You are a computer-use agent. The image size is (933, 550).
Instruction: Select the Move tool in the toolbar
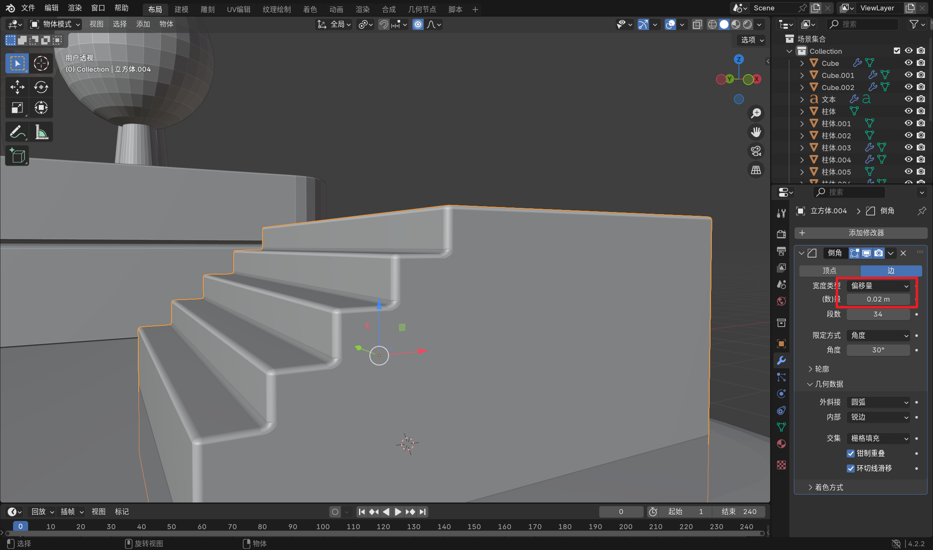pos(17,87)
